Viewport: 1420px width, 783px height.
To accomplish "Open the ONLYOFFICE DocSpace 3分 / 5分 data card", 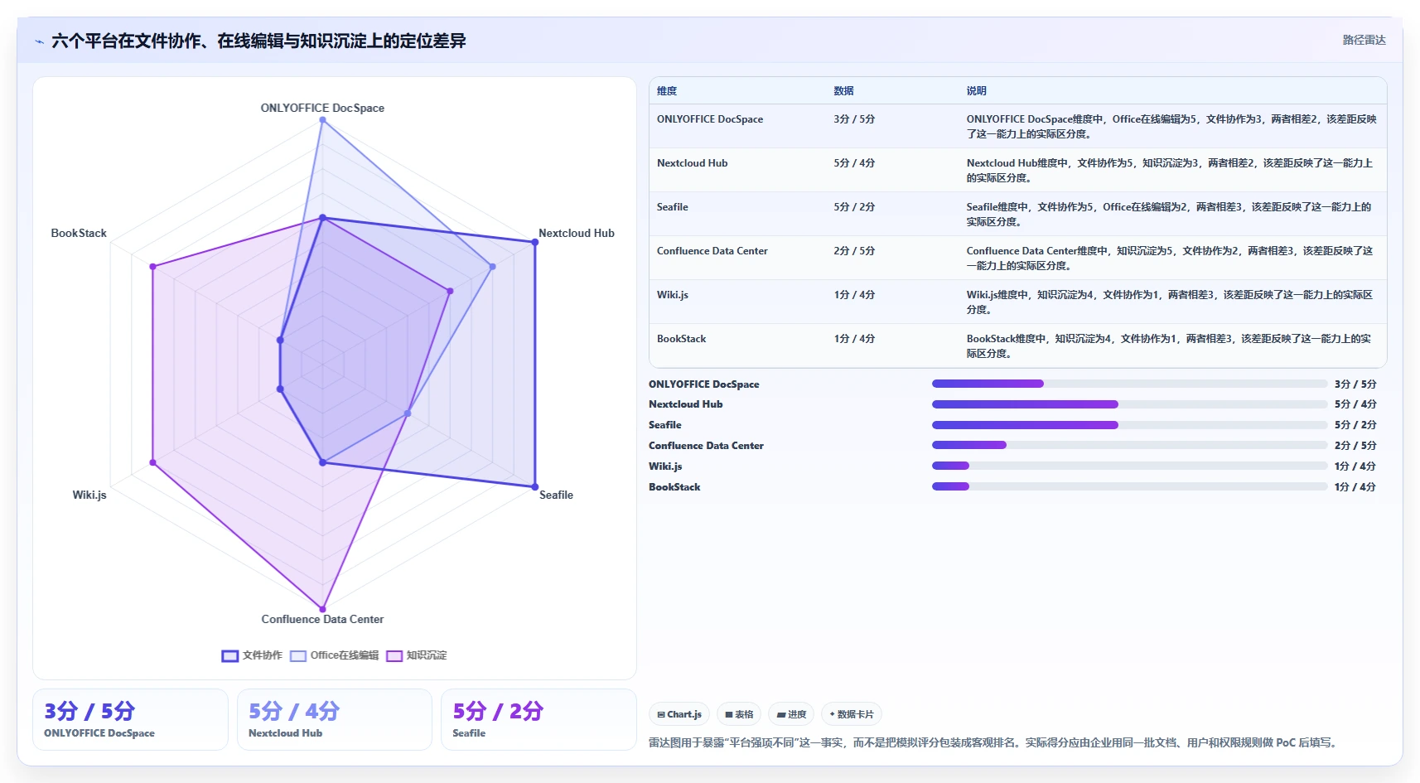I will [x=130, y=720].
